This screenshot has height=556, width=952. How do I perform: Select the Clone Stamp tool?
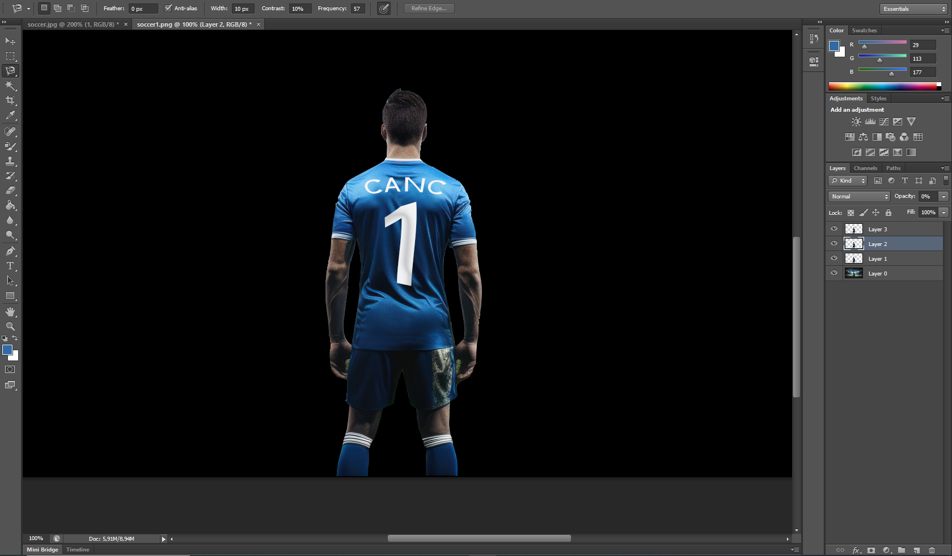[10, 161]
